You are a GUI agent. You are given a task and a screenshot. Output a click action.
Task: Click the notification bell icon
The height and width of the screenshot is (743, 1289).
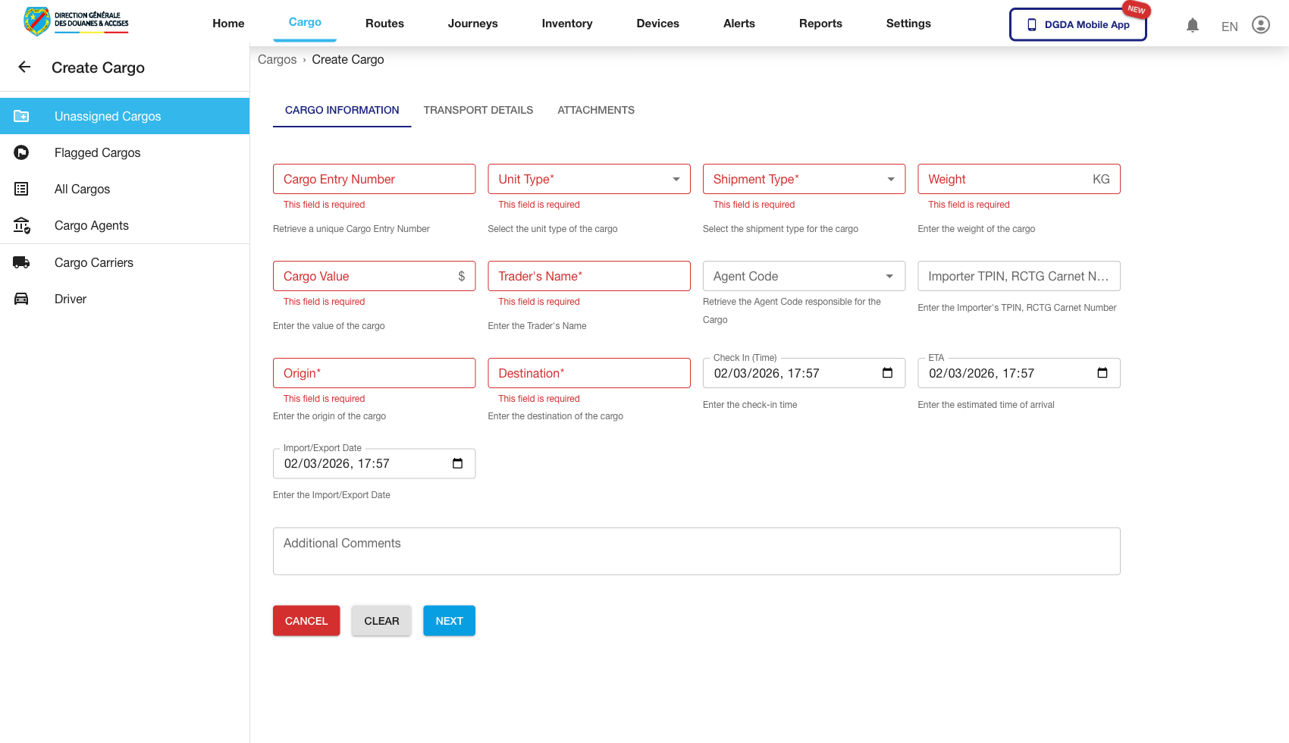click(1193, 26)
